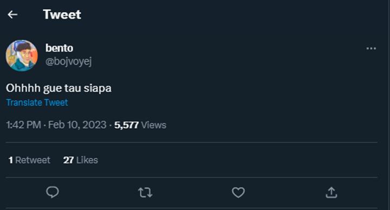Open the three-dot more options menu
Viewport: 390px width, 210px height.
pyautogui.click(x=371, y=49)
